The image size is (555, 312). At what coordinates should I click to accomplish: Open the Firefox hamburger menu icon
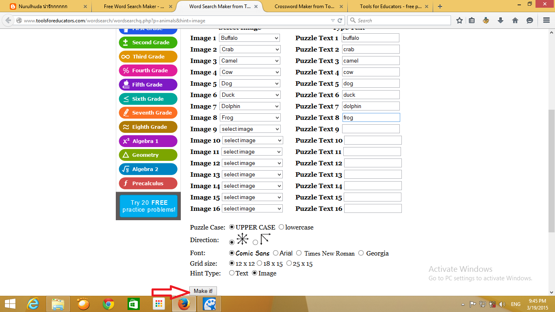[546, 20]
